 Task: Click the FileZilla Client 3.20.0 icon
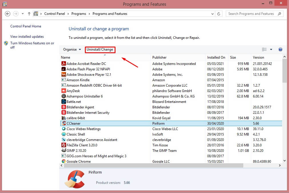(63, 145)
